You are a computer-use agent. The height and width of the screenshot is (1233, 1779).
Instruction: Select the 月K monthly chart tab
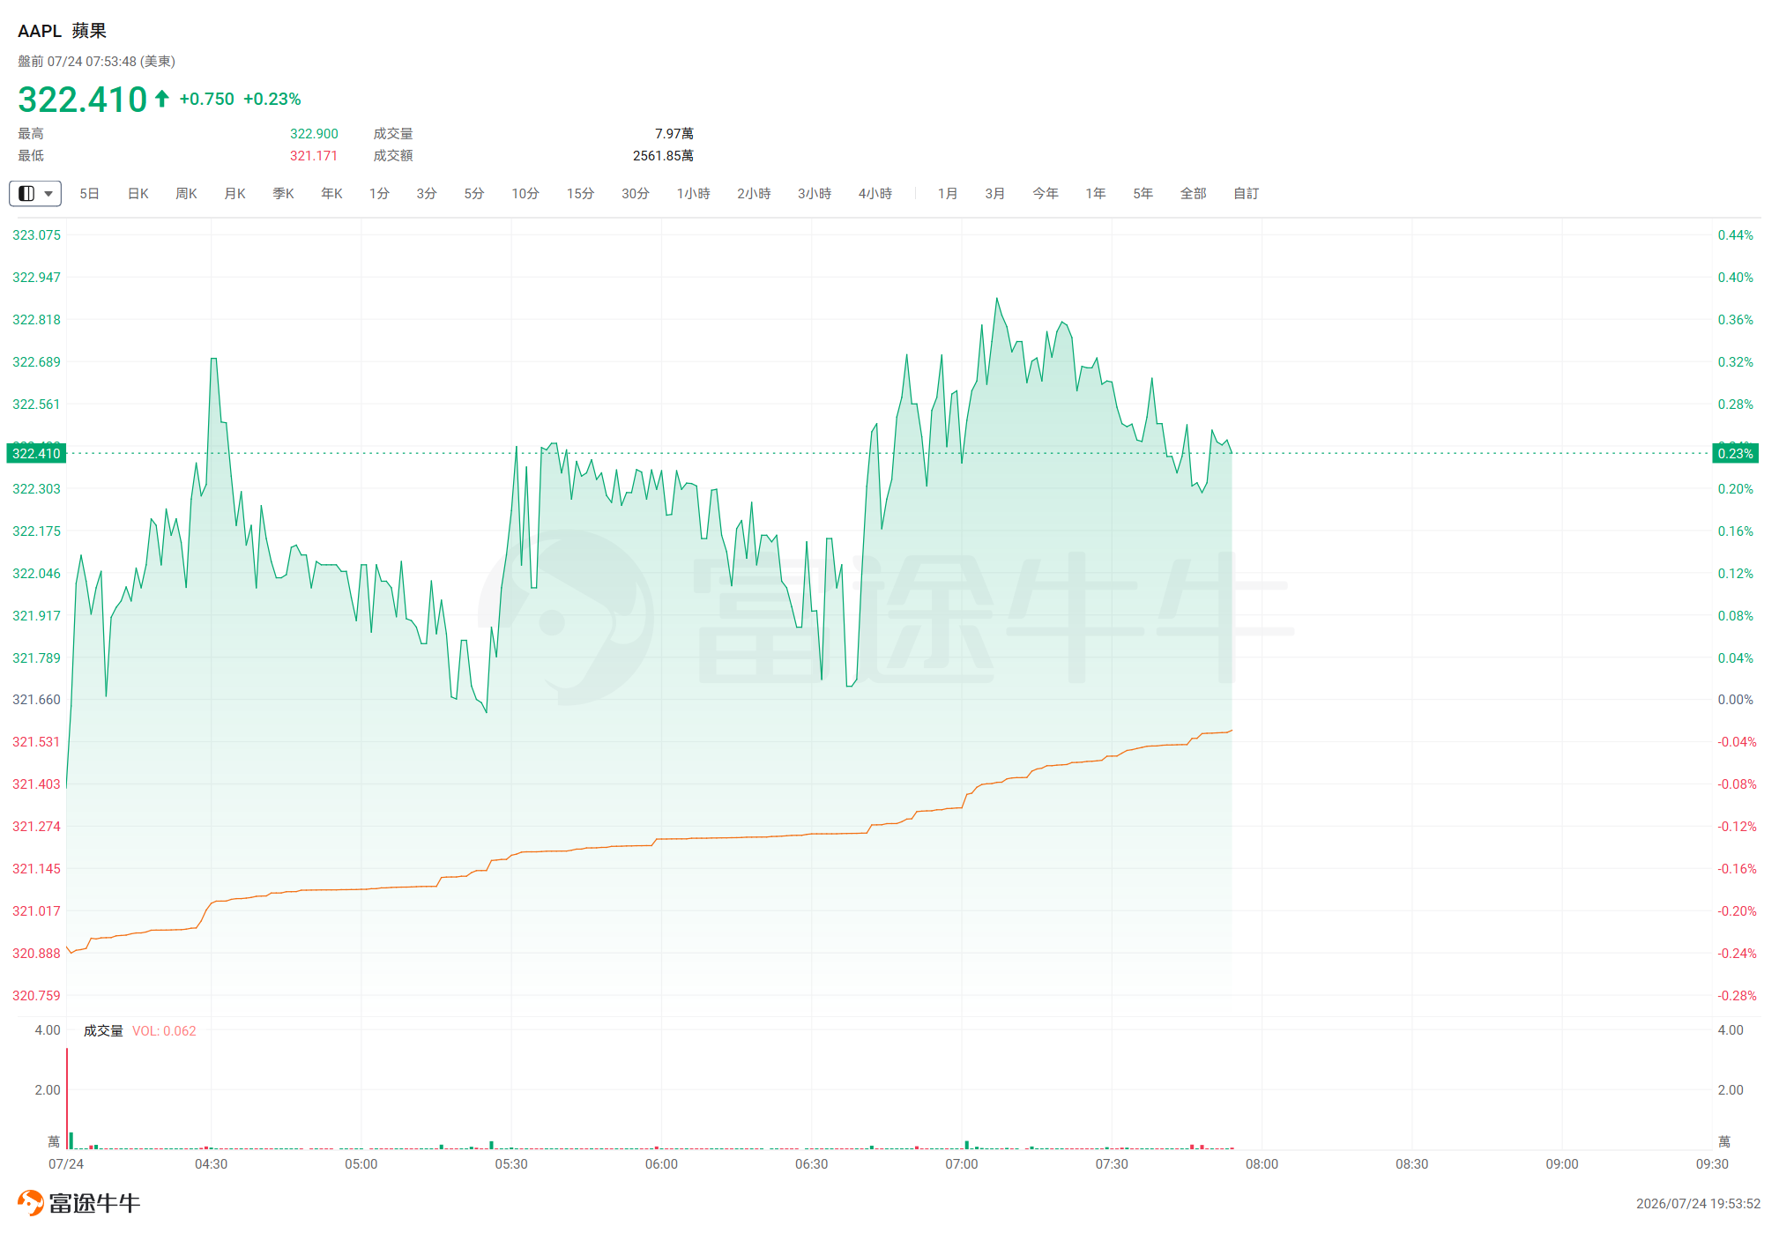tap(234, 193)
